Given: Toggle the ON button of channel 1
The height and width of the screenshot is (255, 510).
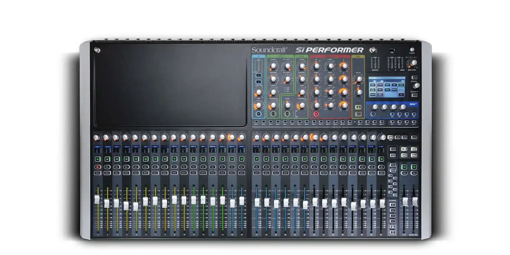Looking at the screenshot, I should coord(97,159).
